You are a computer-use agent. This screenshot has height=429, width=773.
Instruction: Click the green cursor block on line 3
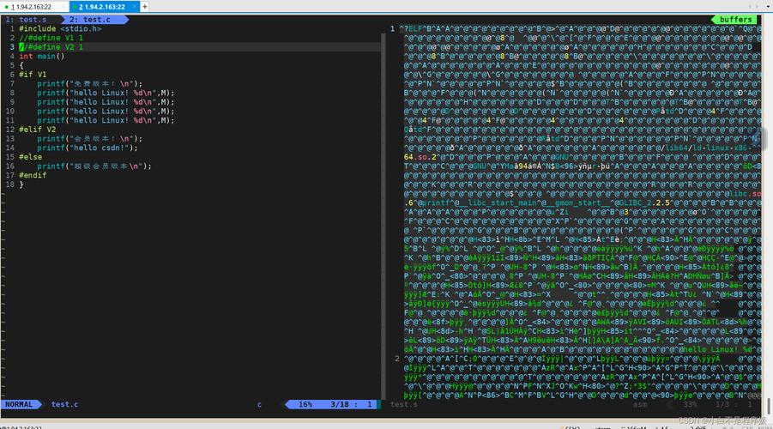(21, 47)
